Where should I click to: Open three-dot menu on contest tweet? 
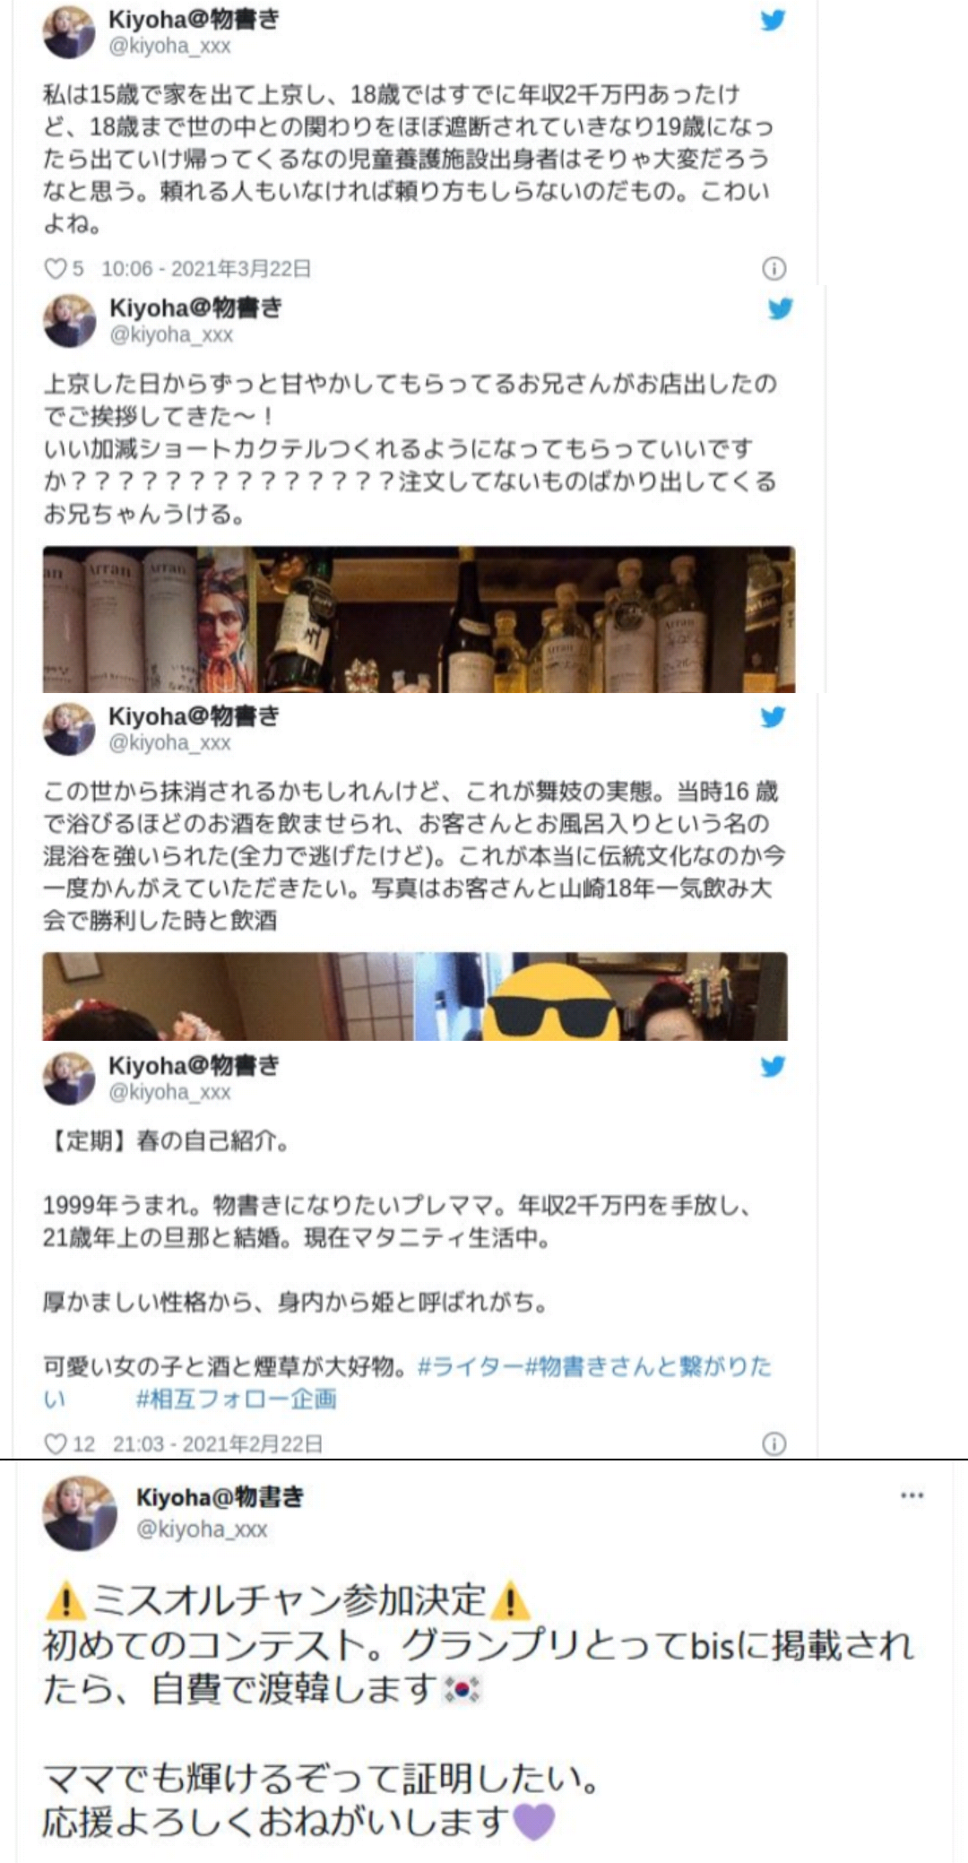coord(912,1495)
